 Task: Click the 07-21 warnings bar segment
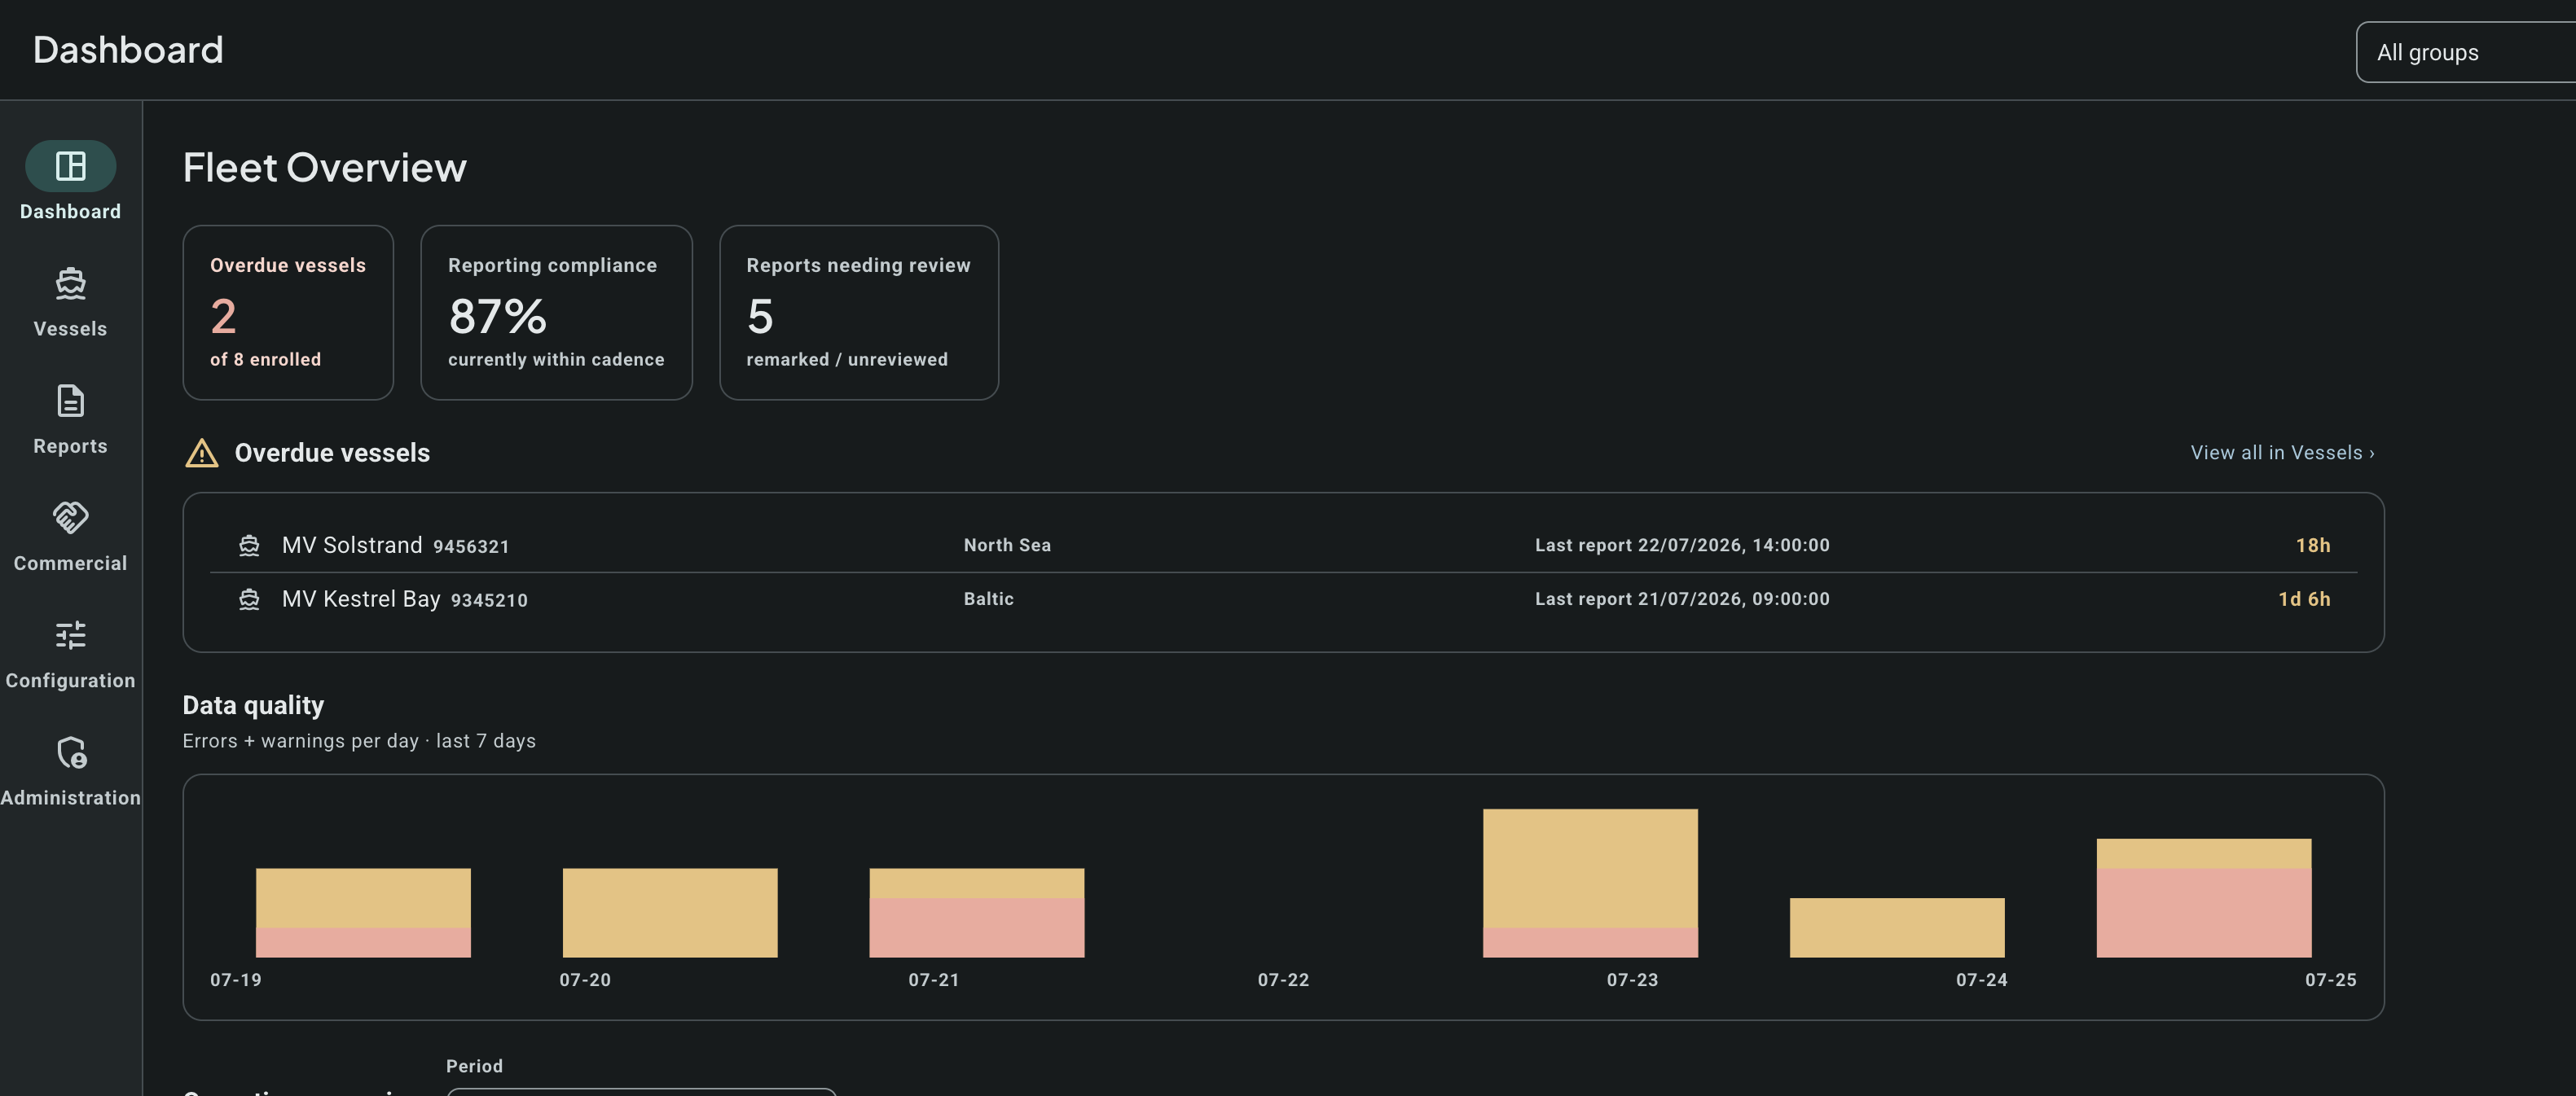[977, 883]
